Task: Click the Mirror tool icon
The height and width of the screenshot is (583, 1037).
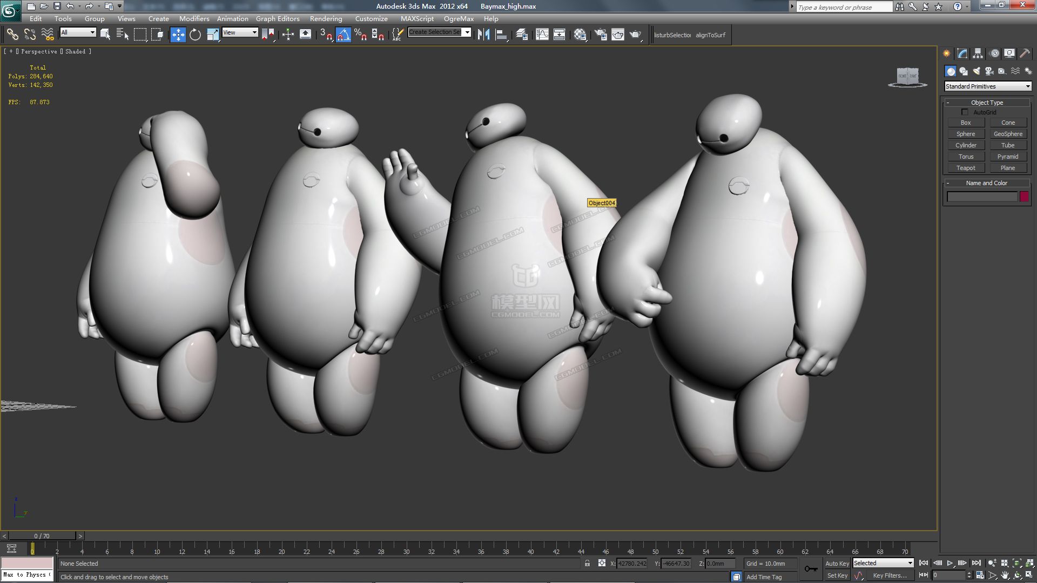Action: 483,35
